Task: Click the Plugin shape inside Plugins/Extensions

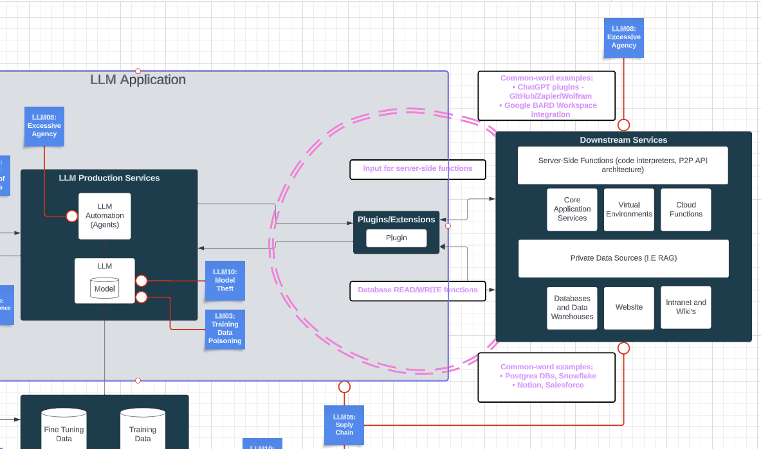Action: [x=396, y=238]
